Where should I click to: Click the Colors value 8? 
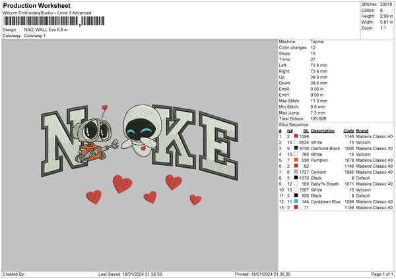click(x=381, y=11)
